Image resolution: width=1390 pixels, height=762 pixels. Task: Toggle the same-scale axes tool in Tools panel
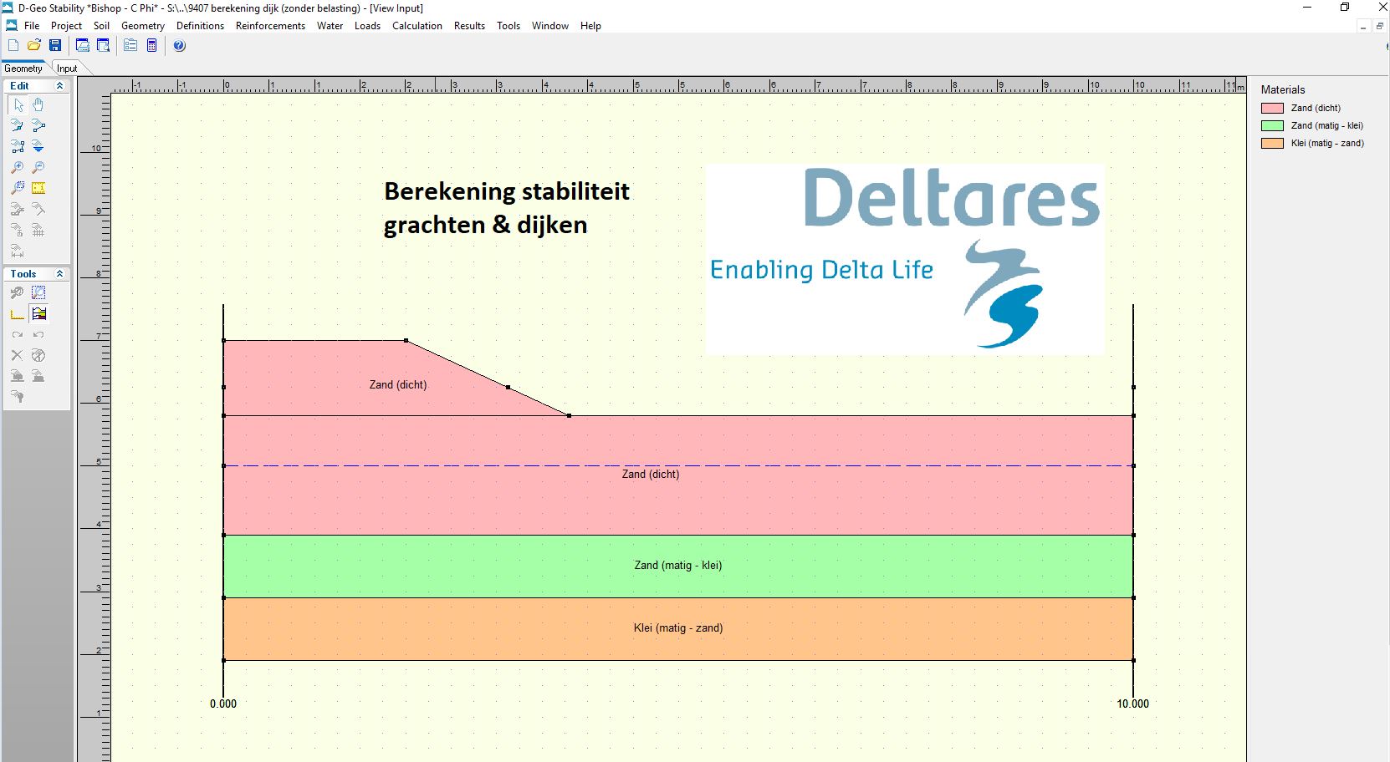coord(18,314)
